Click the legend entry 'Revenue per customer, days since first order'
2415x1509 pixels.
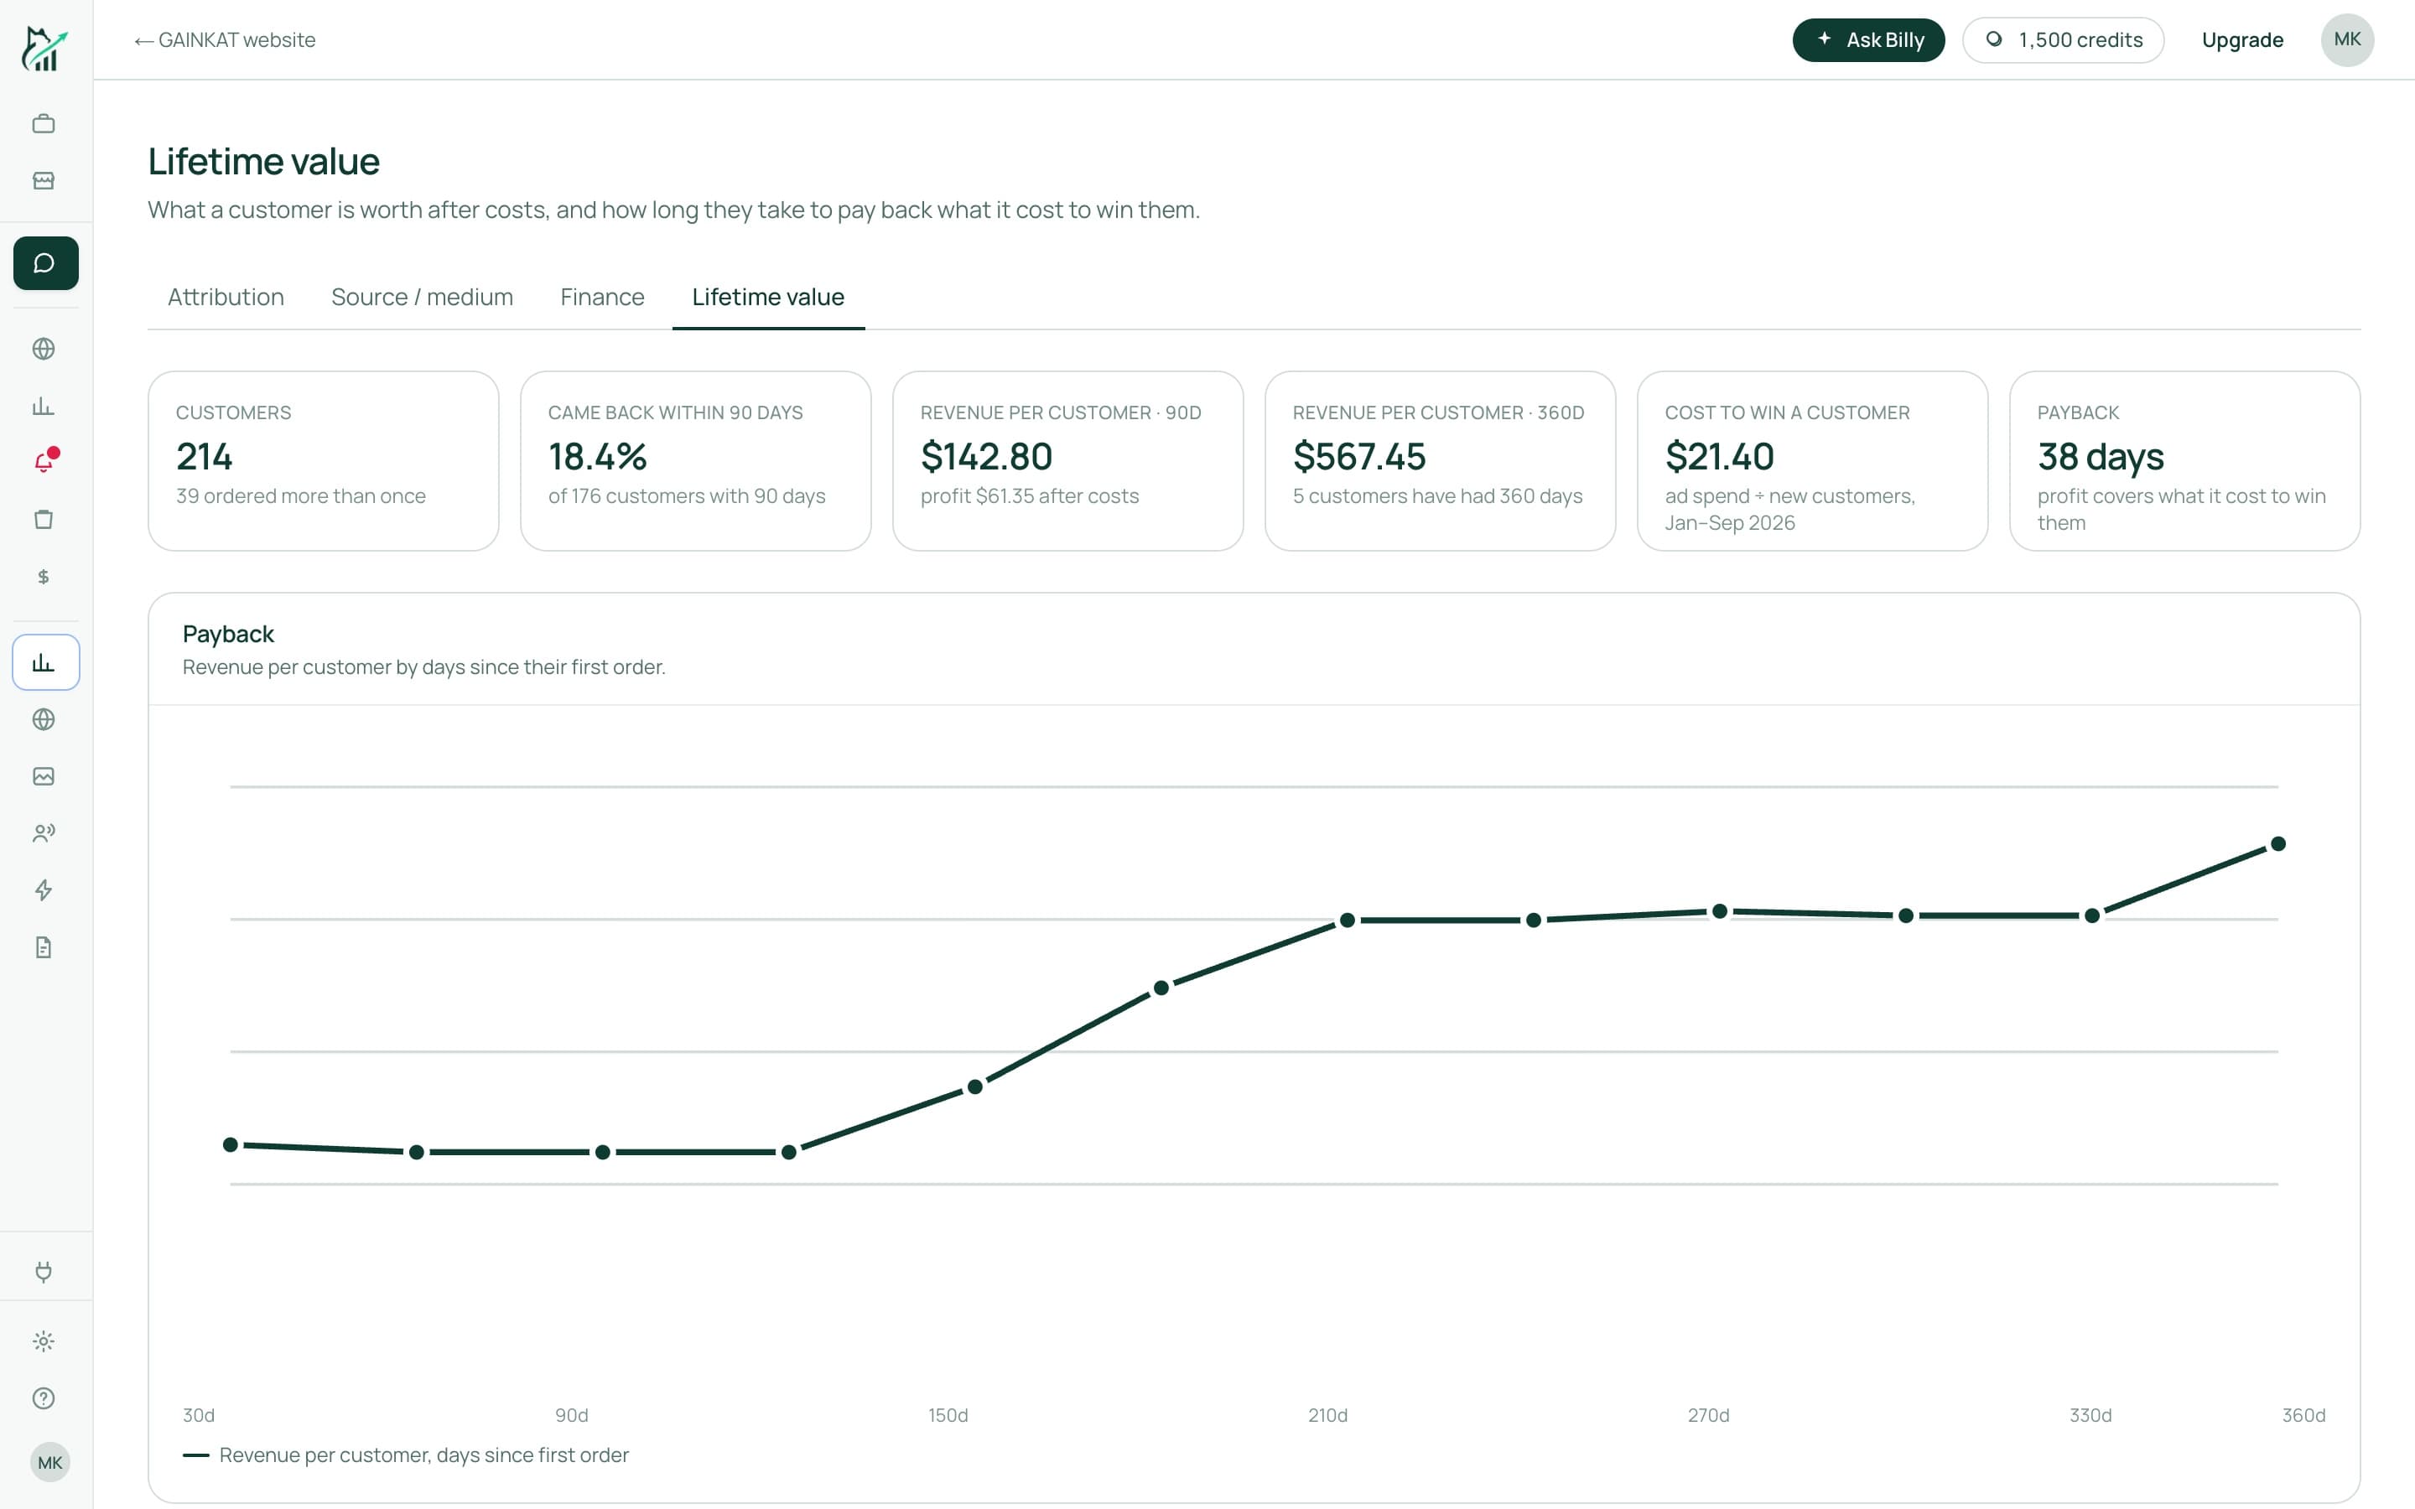(406, 1455)
